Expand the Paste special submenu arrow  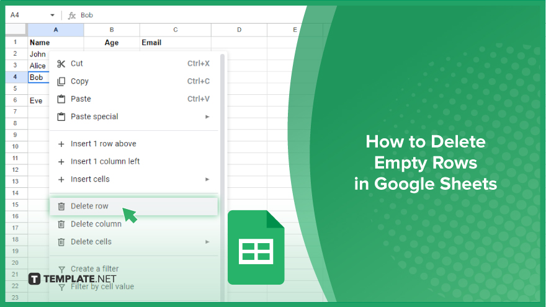pos(207,117)
